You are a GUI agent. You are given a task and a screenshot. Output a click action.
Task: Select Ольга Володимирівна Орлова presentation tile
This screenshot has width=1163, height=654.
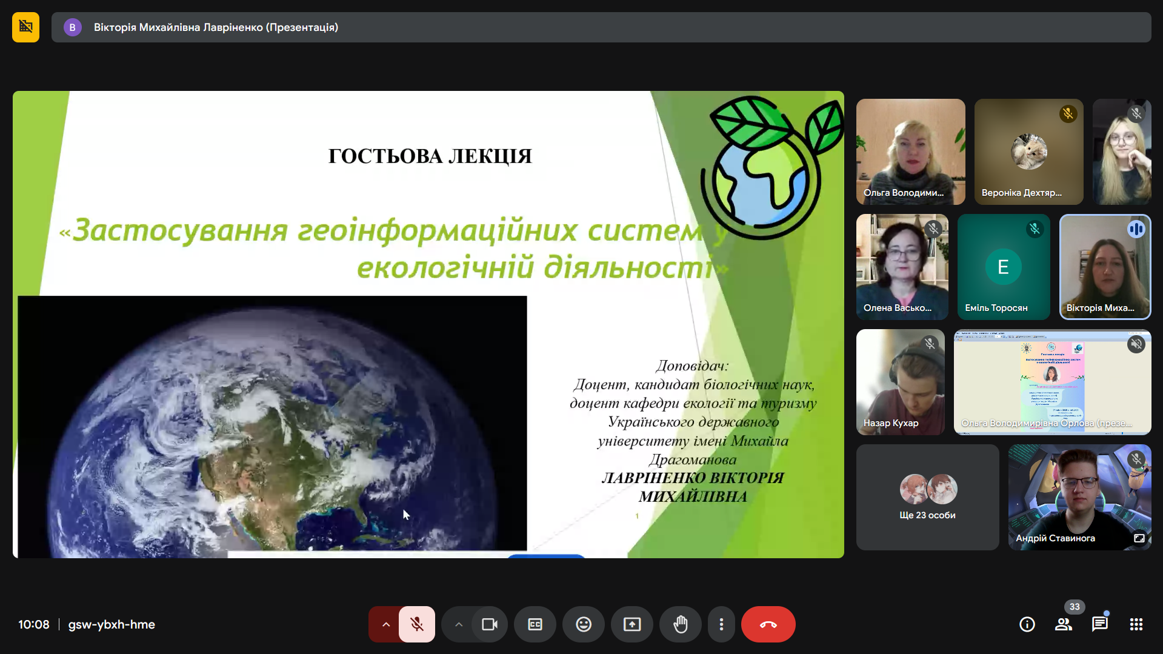[x=1052, y=382]
